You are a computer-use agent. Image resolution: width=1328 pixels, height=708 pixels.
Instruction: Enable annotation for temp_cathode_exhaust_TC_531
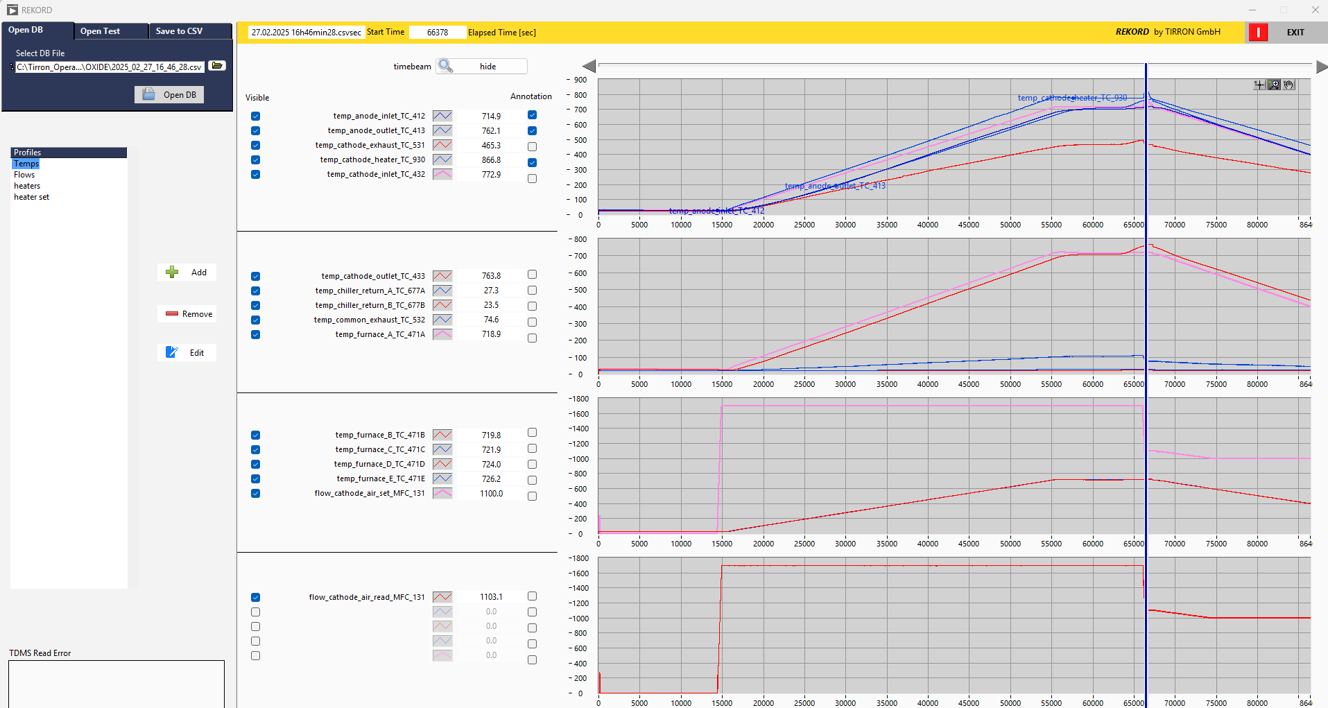click(532, 146)
